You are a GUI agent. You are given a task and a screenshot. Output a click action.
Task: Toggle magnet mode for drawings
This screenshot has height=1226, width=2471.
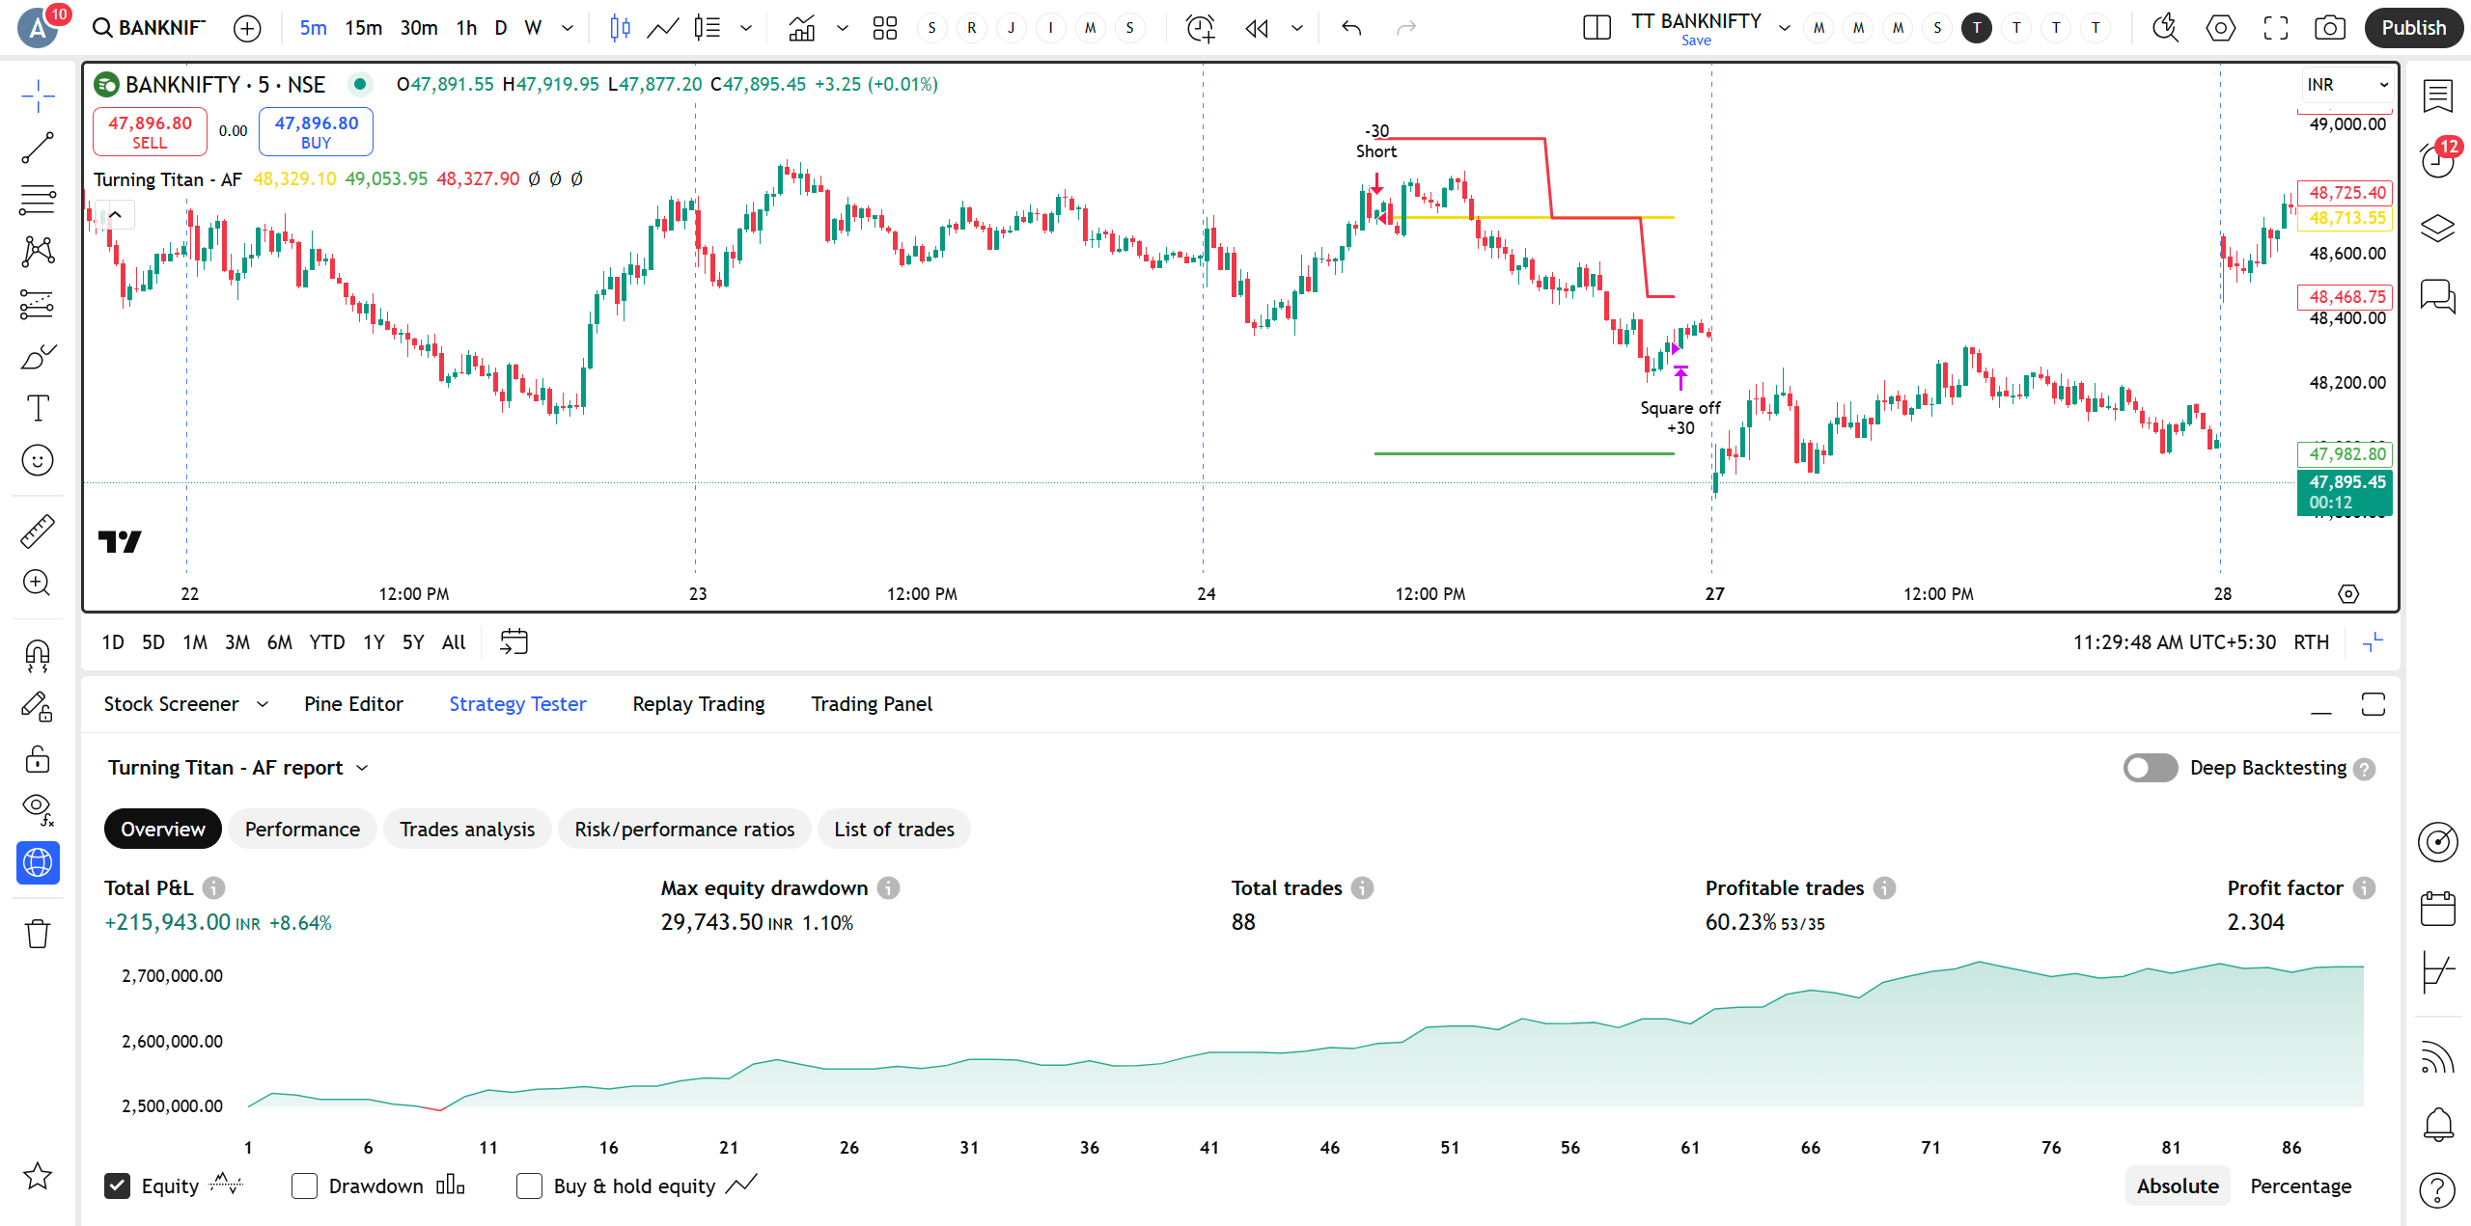pyautogui.click(x=38, y=656)
